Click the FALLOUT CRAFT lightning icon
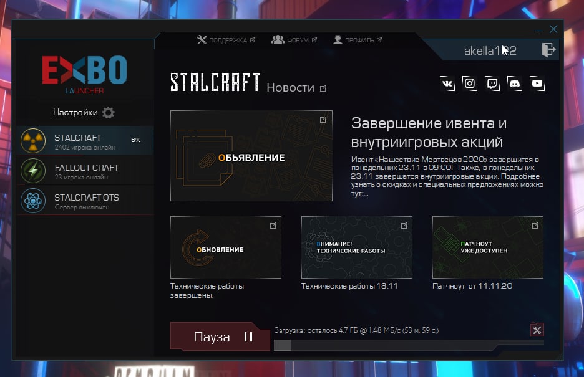The image size is (584, 377). 33,171
